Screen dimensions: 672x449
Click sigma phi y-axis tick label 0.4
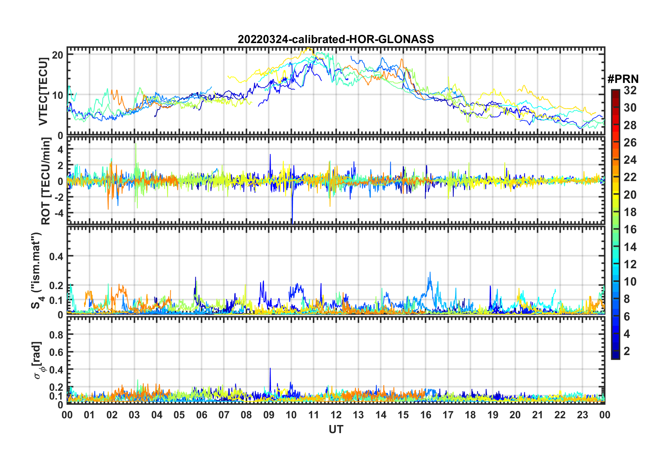(57, 370)
